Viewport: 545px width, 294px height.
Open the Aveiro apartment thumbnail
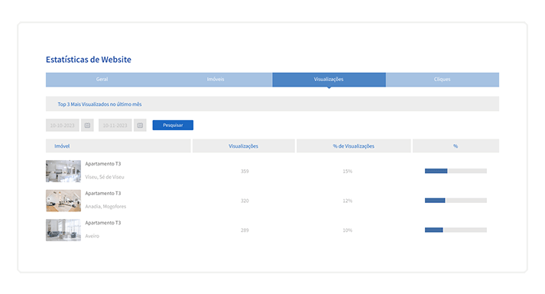(63, 230)
